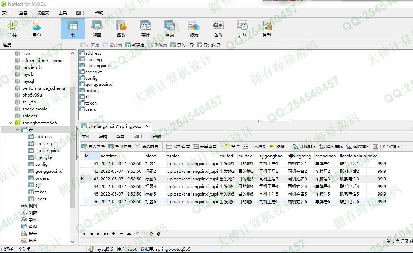Viewport: 413px width, 253px height.
Task: Select token table in object list
Action: (91, 103)
